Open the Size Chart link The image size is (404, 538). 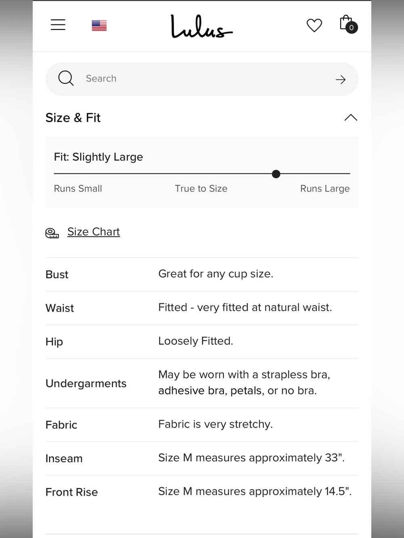tap(94, 232)
